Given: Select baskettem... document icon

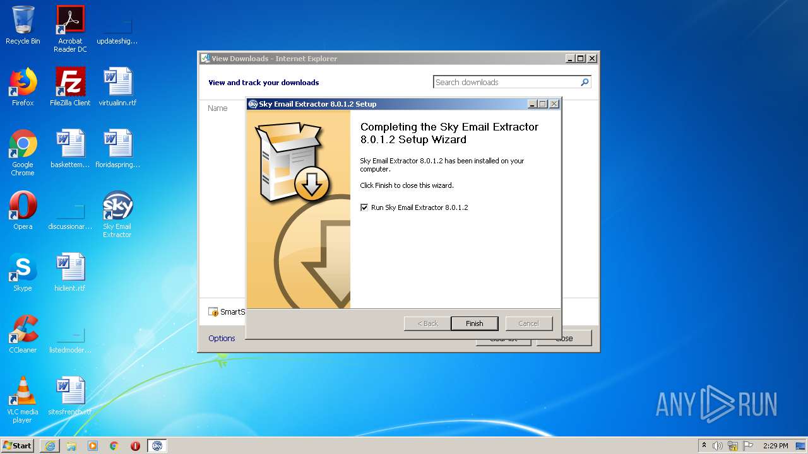Looking at the screenshot, I should pos(70,149).
